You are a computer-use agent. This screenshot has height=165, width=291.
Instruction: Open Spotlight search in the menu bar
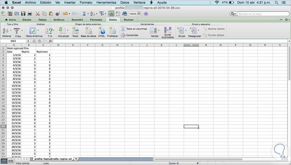coord(276,3)
